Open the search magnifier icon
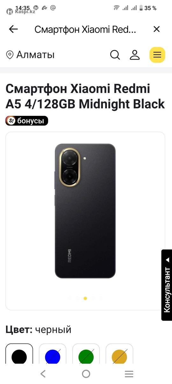 point(115,55)
